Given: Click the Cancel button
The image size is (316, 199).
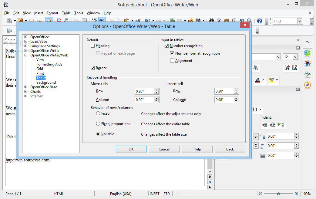Looking at the screenshot, I should 164,149.
